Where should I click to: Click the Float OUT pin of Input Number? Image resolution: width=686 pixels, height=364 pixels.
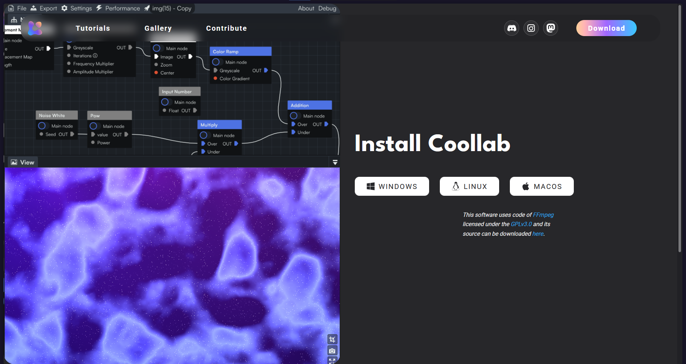pos(195,111)
